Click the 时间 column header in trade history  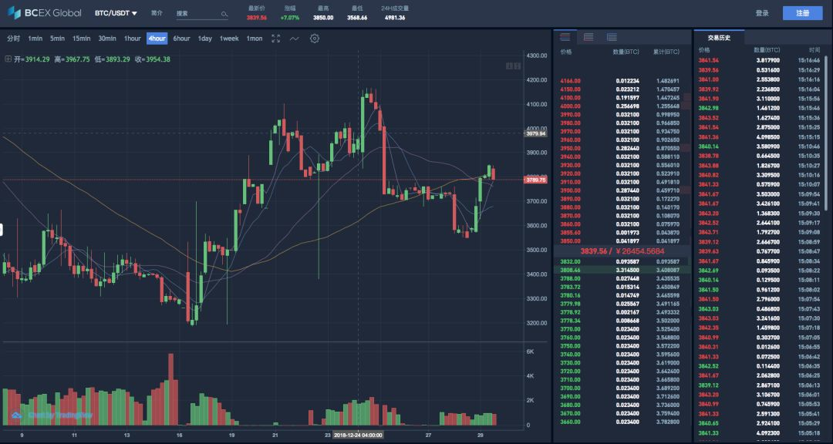814,49
